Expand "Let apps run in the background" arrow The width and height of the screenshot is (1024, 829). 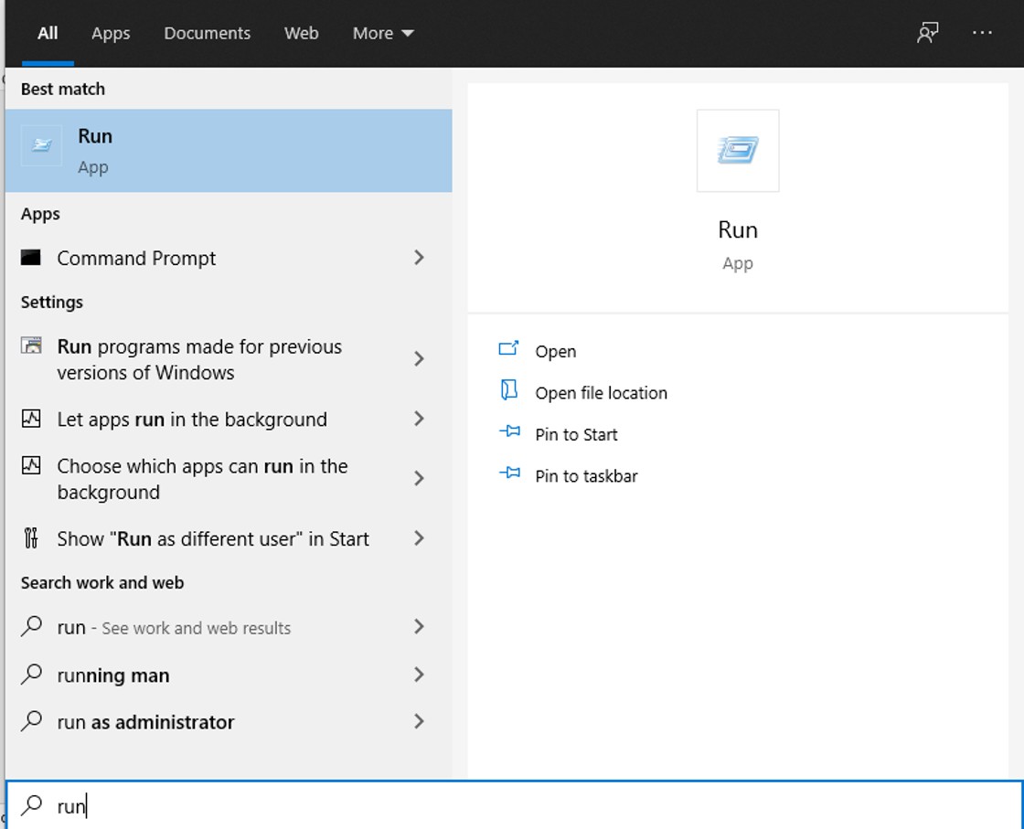(x=419, y=419)
